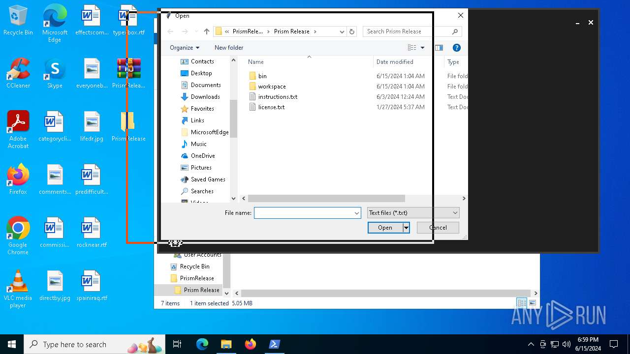Select spainiraq.rtf document on desktop

tap(92, 286)
